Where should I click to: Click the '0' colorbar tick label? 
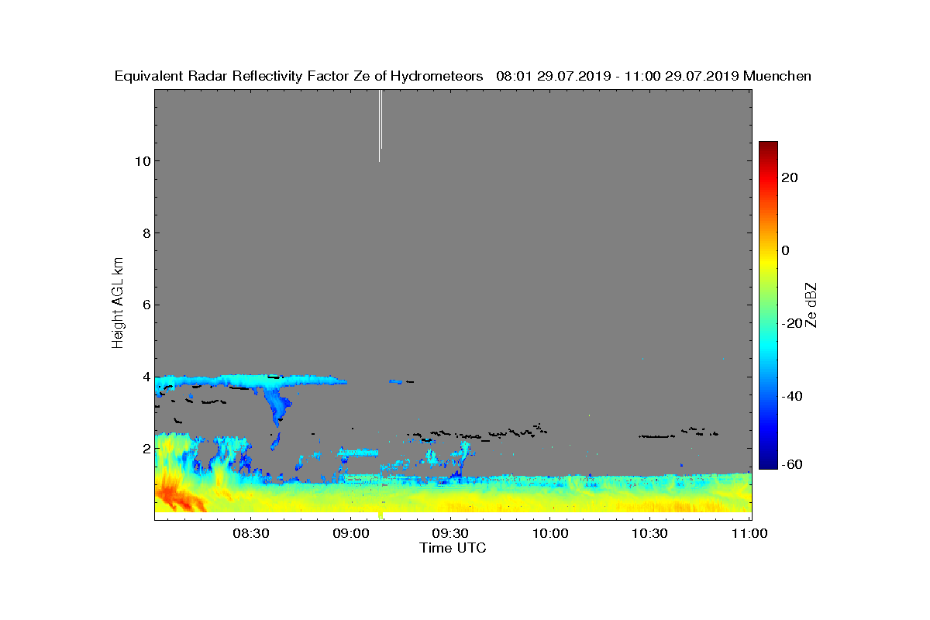tap(787, 250)
